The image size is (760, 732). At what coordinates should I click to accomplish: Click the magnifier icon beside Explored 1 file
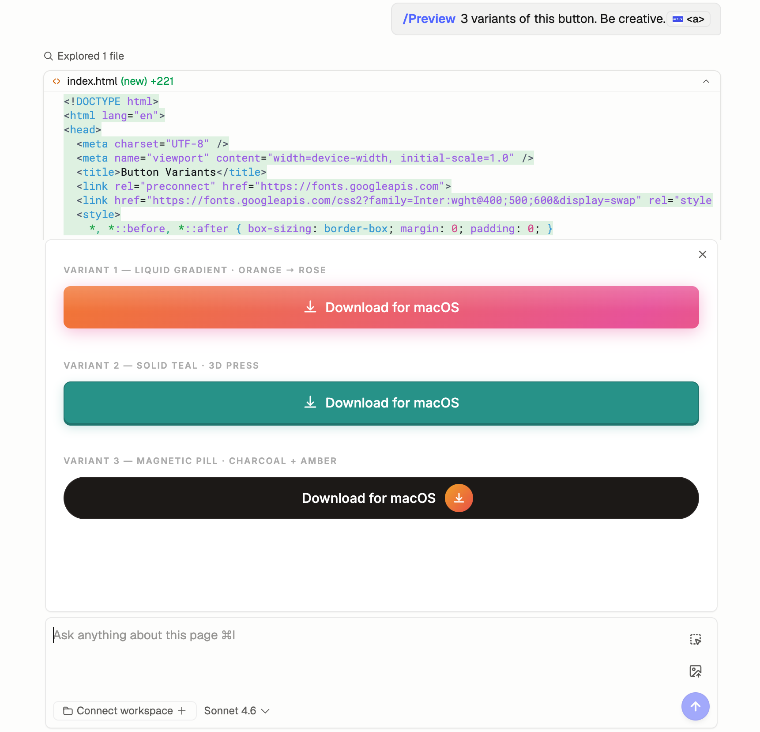pos(49,56)
